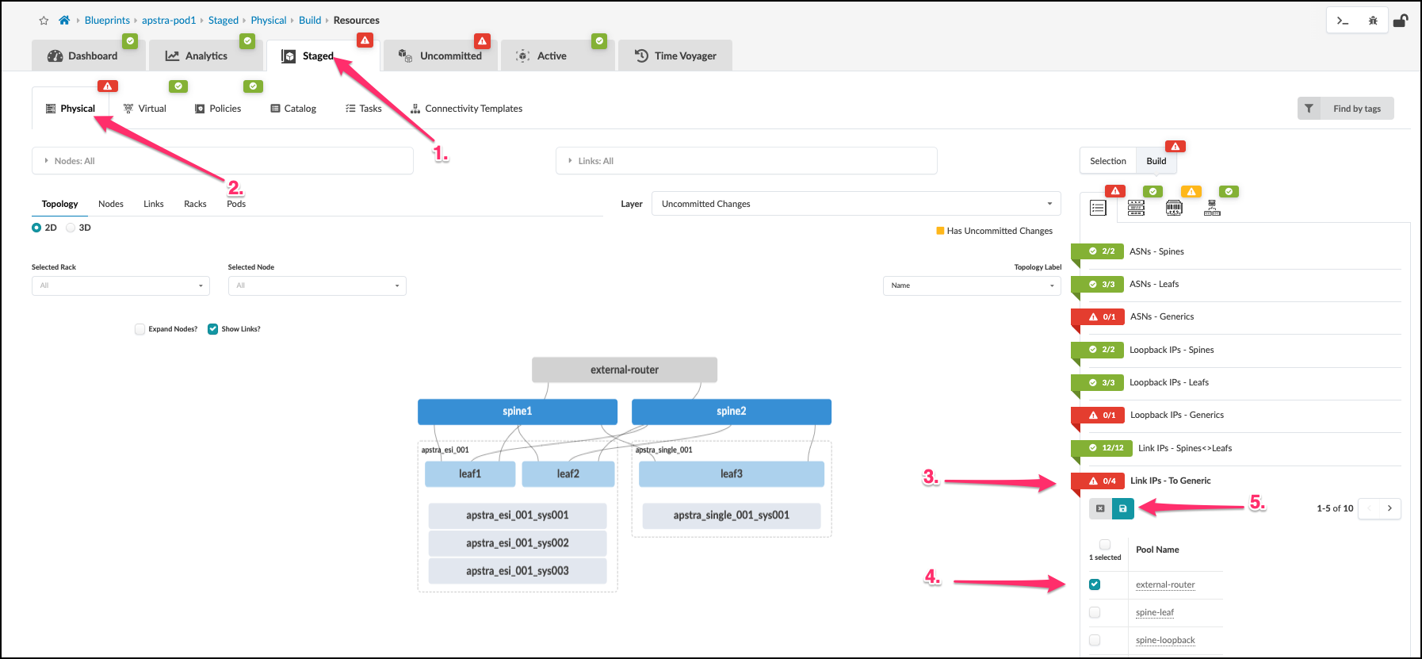Click the unlock padlock icon

click(1401, 21)
